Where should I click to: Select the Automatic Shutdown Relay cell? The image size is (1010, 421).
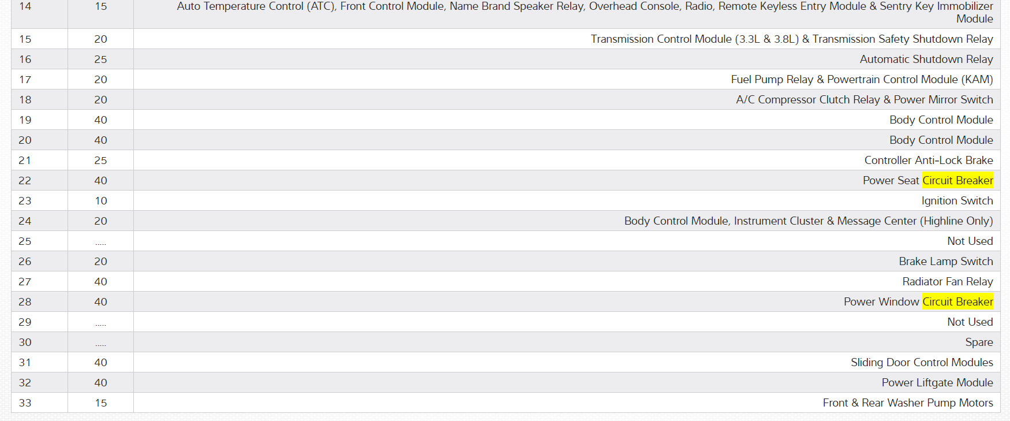[926, 59]
